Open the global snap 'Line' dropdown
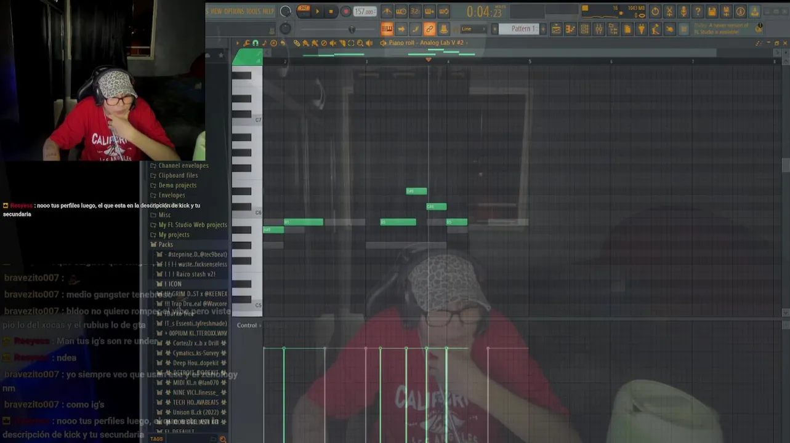 473,29
